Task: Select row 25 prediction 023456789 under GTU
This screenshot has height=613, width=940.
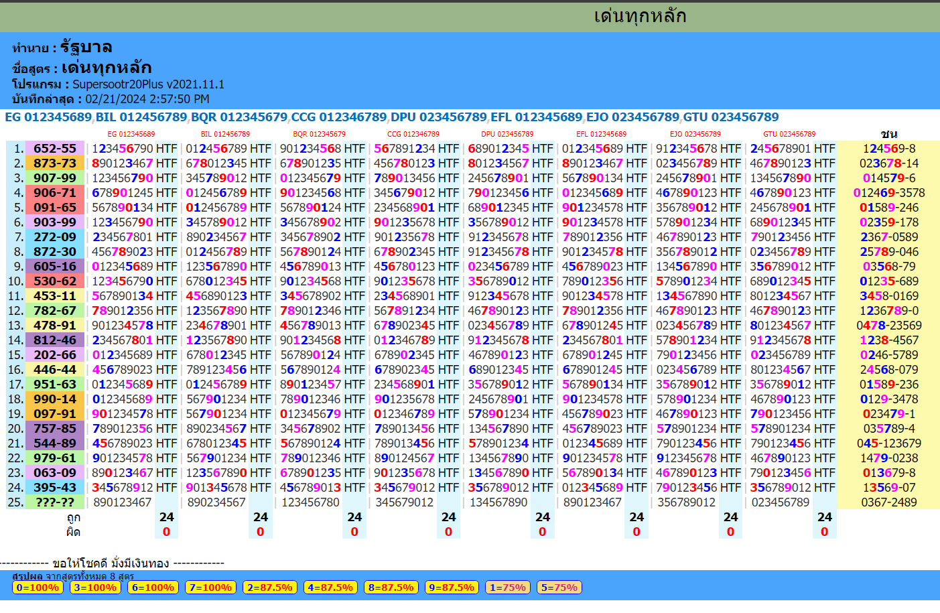Action: [x=781, y=502]
